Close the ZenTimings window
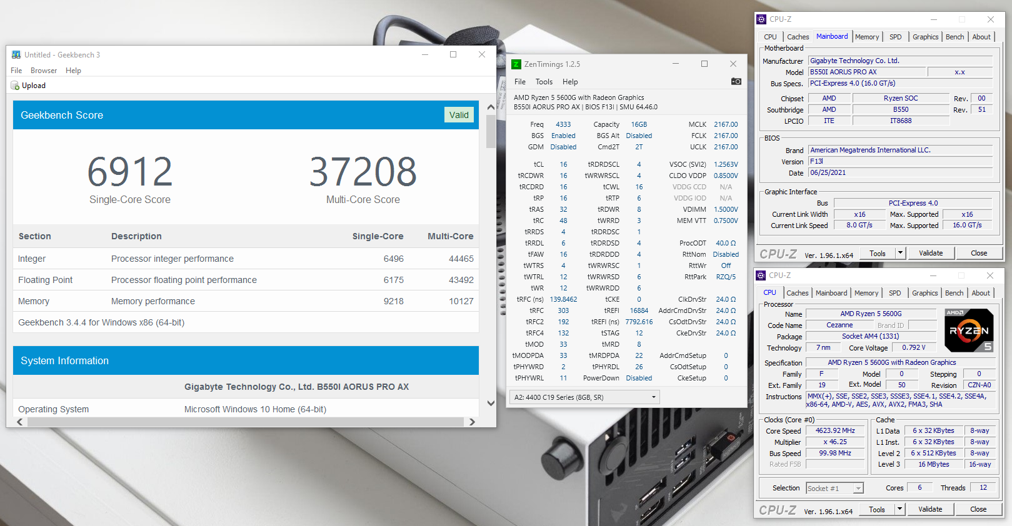The image size is (1012, 526). (733, 64)
